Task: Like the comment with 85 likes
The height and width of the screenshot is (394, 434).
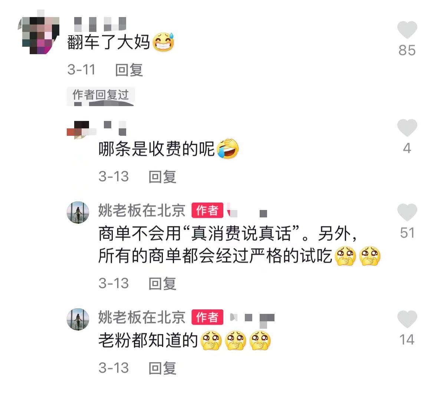Action: tap(407, 30)
